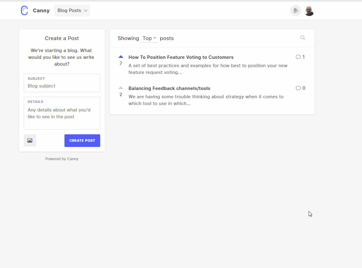
Task: Click the word 'Showing' in the header
Action: click(x=128, y=38)
